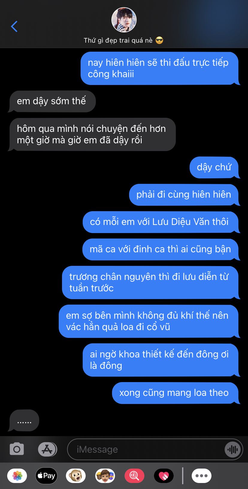This screenshot has height=489, width=248.
Task: Open the #images search app
Action: click(x=134, y=476)
